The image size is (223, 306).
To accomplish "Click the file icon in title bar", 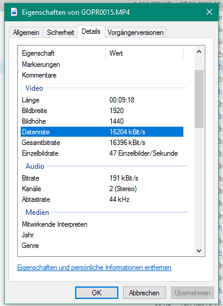I will click(x=14, y=12).
